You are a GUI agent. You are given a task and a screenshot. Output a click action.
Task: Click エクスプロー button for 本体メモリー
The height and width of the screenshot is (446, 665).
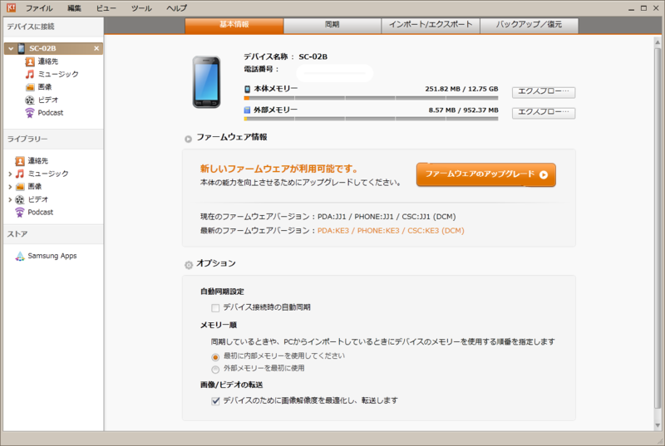[544, 92]
